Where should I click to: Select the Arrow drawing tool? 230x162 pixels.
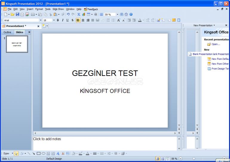click(x=33, y=154)
